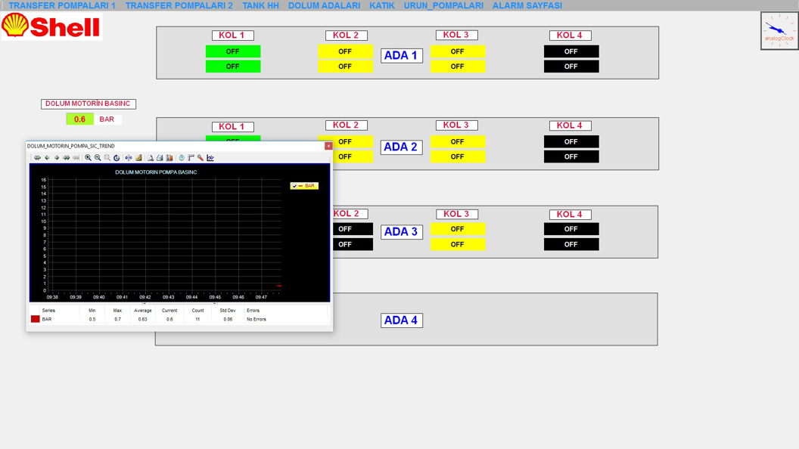Switch to the DOLUM ADALARI page
This screenshot has height=449, width=799.
click(324, 5)
